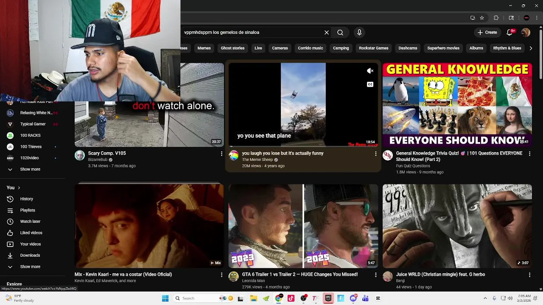Open the Scary Comp. V105 video title

(107, 153)
